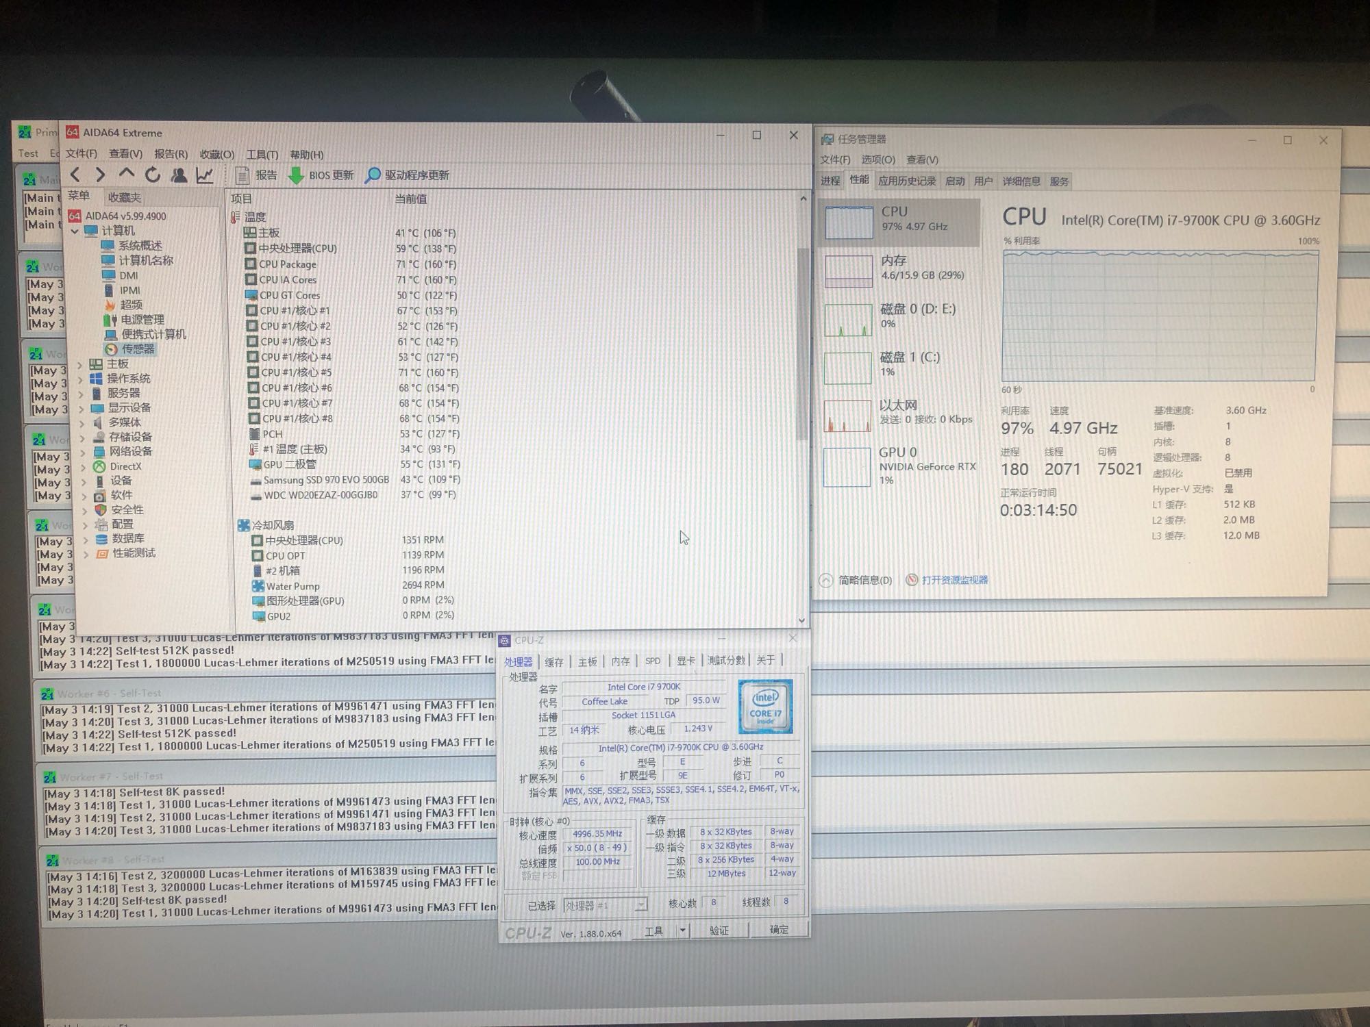Click the 当前值 column header in AIDA64
The image size is (1370, 1027).
tap(411, 199)
